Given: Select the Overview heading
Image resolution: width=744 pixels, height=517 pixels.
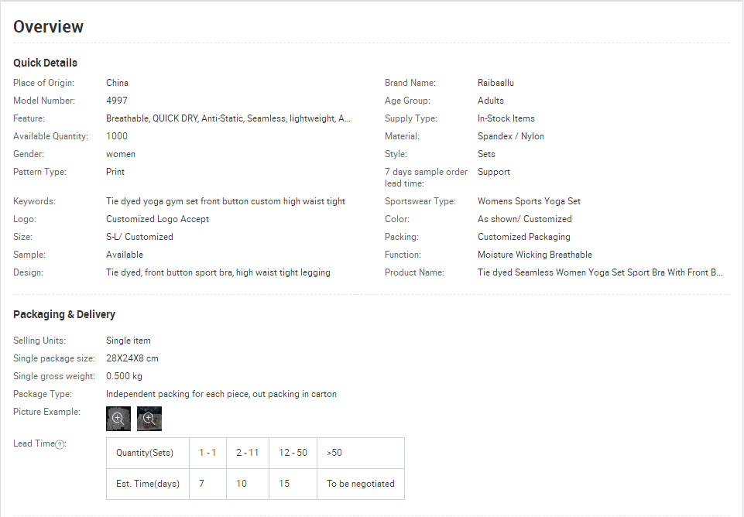Looking at the screenshot, I should pyautogui.click(x=49, y=26).
